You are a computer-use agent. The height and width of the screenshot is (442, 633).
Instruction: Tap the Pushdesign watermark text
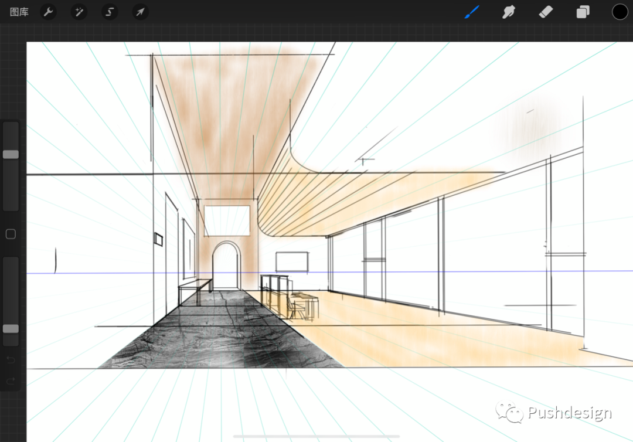(x=569, y=413)
